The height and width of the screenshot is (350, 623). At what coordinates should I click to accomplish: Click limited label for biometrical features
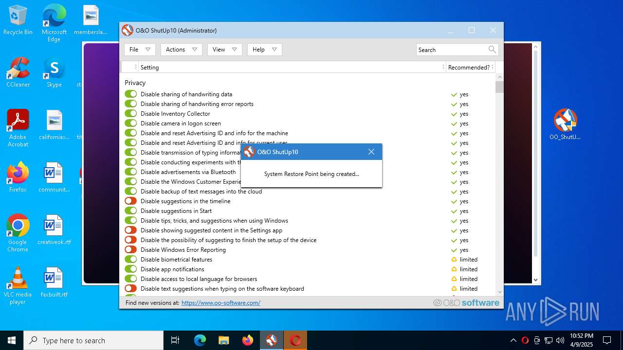coord(468,260)
